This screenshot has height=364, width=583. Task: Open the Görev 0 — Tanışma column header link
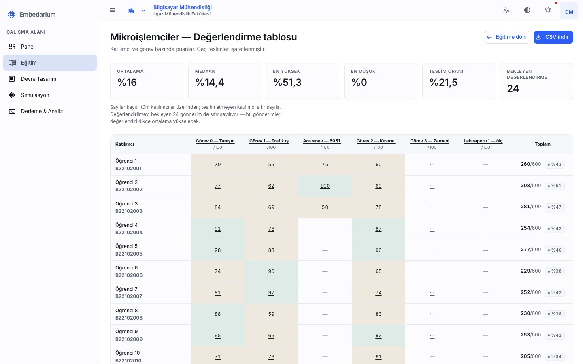[x=217, y=141]
